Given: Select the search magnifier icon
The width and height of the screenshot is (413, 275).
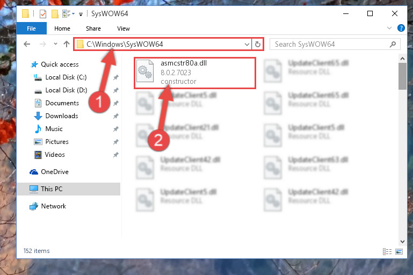Looking at the screenshot, I should click(393, 44).
